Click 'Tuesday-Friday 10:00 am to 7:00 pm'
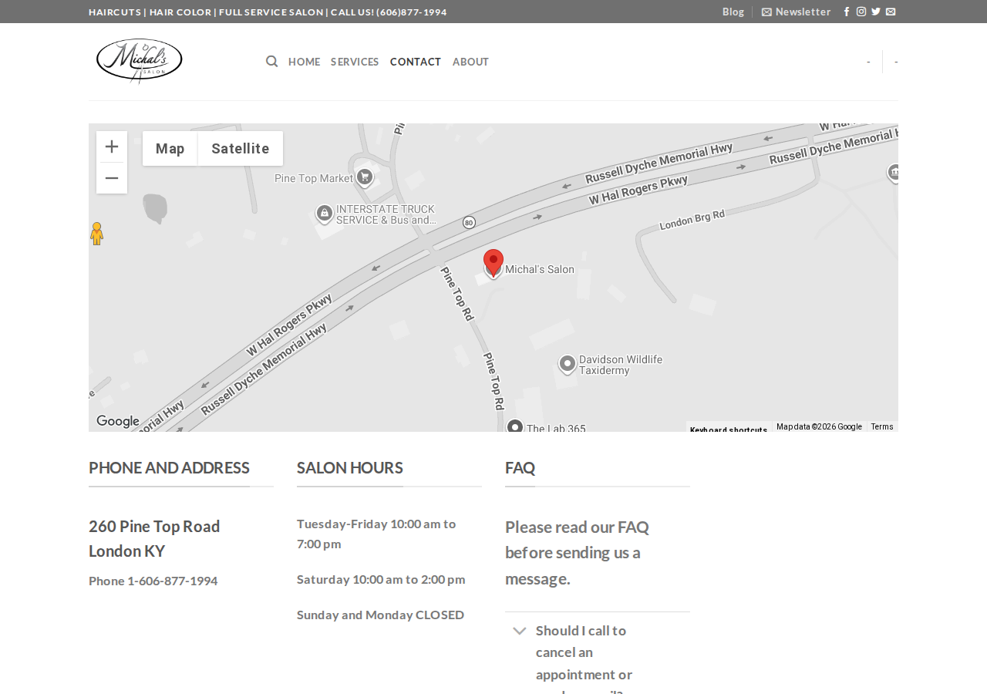Image resolution: width=987 pixels, height=694 pixels. pos(376,534)
